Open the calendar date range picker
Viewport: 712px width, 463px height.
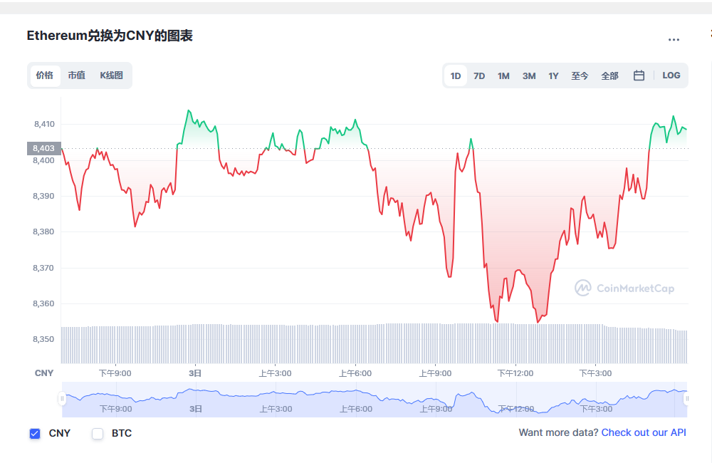(x=639, y=76)
